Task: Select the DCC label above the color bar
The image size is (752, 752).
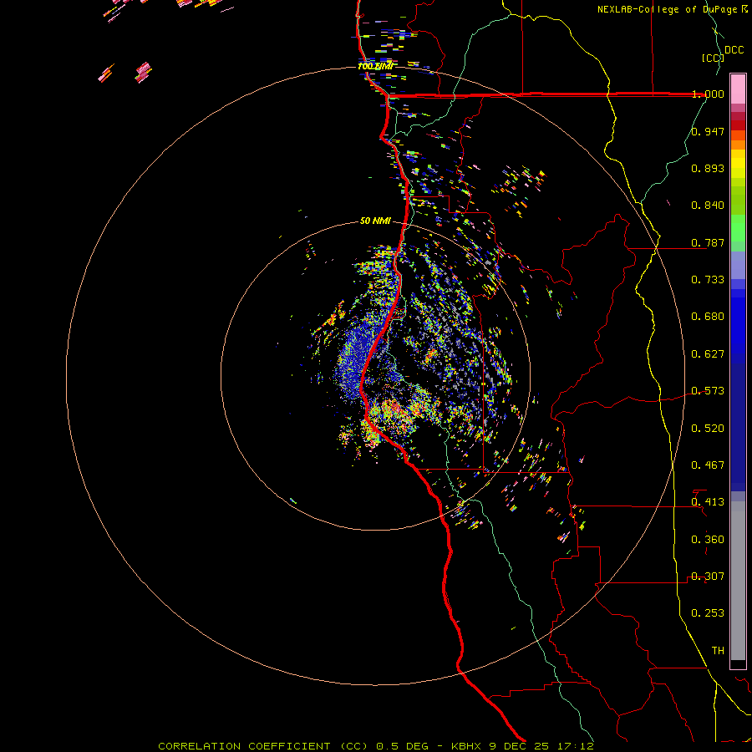Action: [x=734, y=50]
